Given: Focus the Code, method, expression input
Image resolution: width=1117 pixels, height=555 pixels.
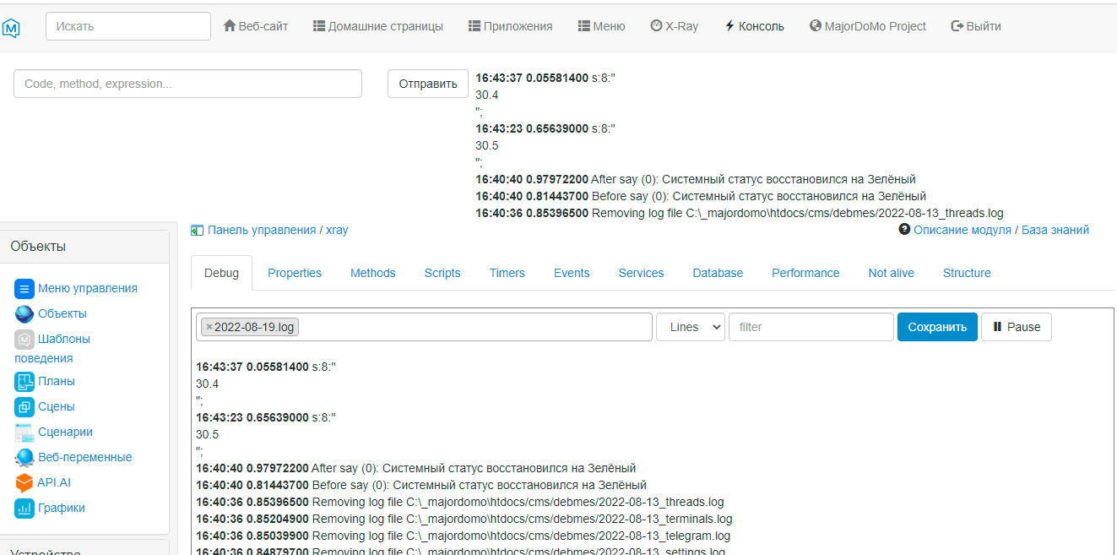Looking at the screenshot, I should coord(187,84).
